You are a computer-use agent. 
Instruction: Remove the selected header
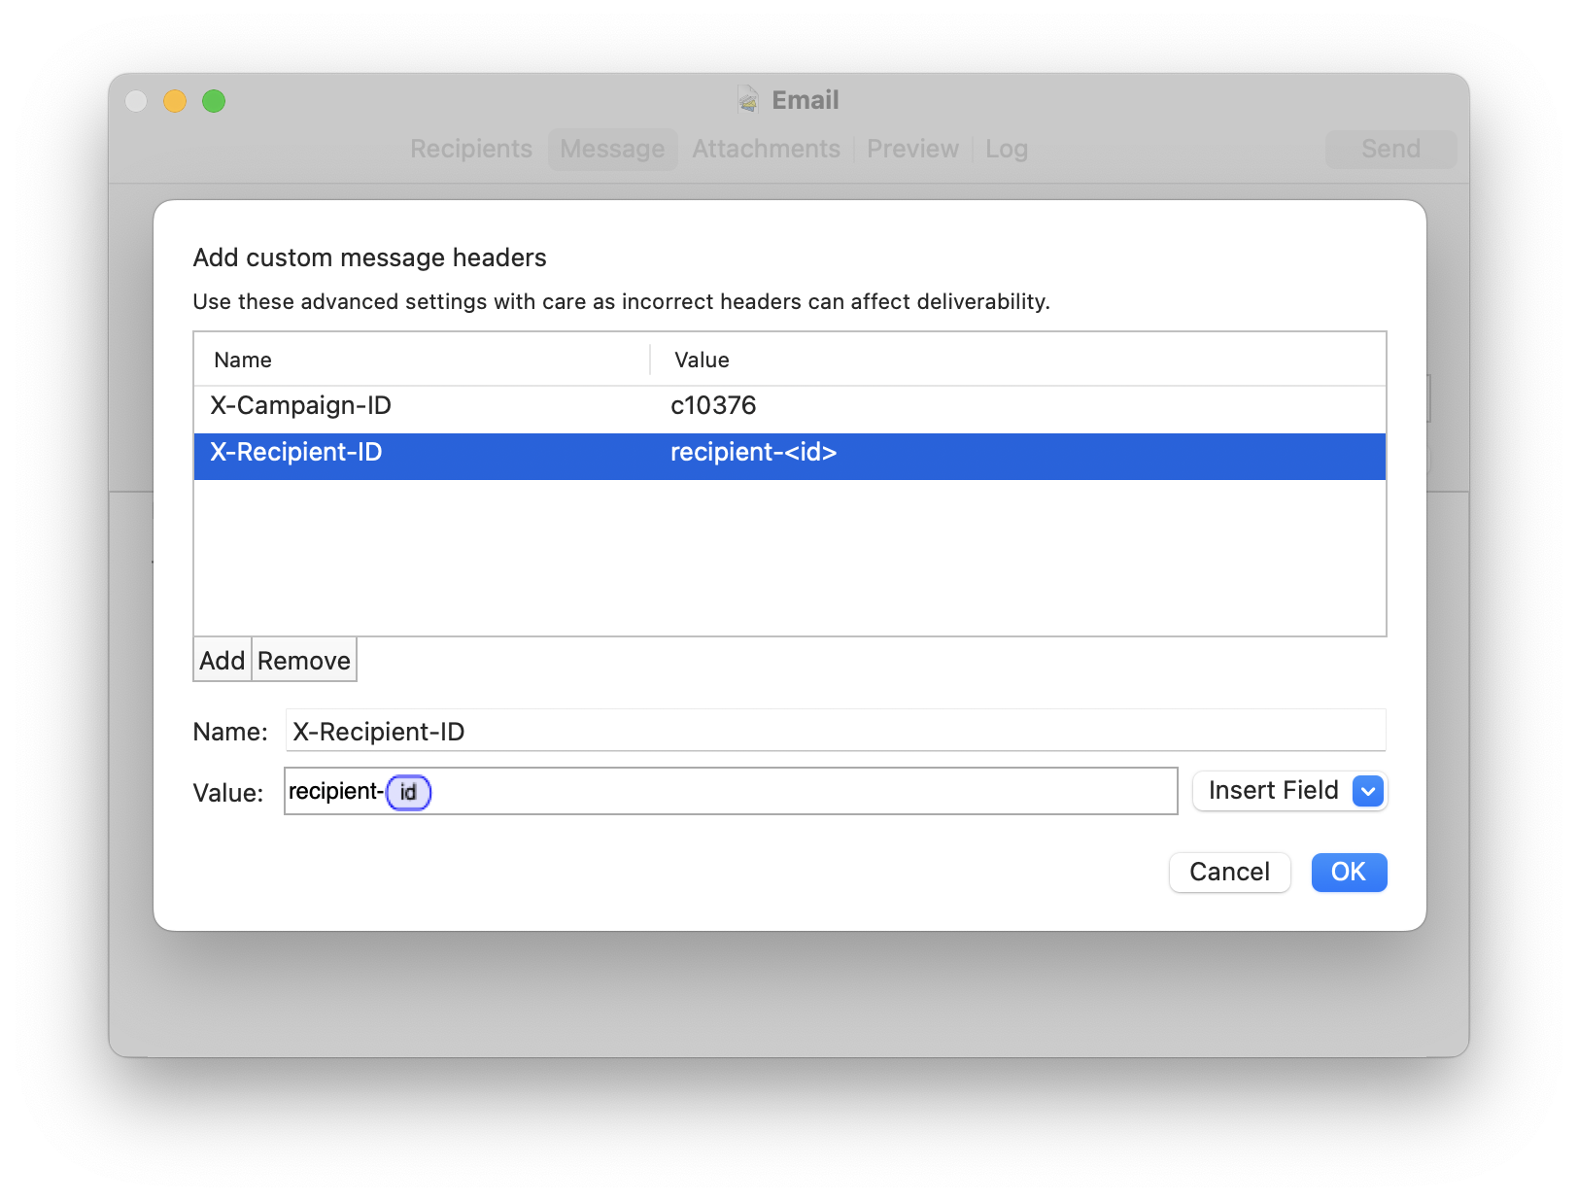point(304,661)
